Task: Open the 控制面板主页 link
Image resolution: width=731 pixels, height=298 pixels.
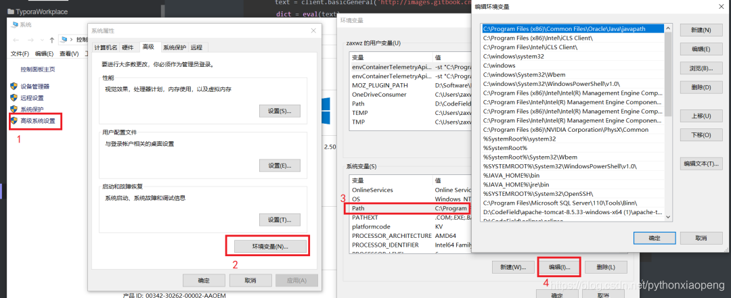Action: [x=38, y=70]
